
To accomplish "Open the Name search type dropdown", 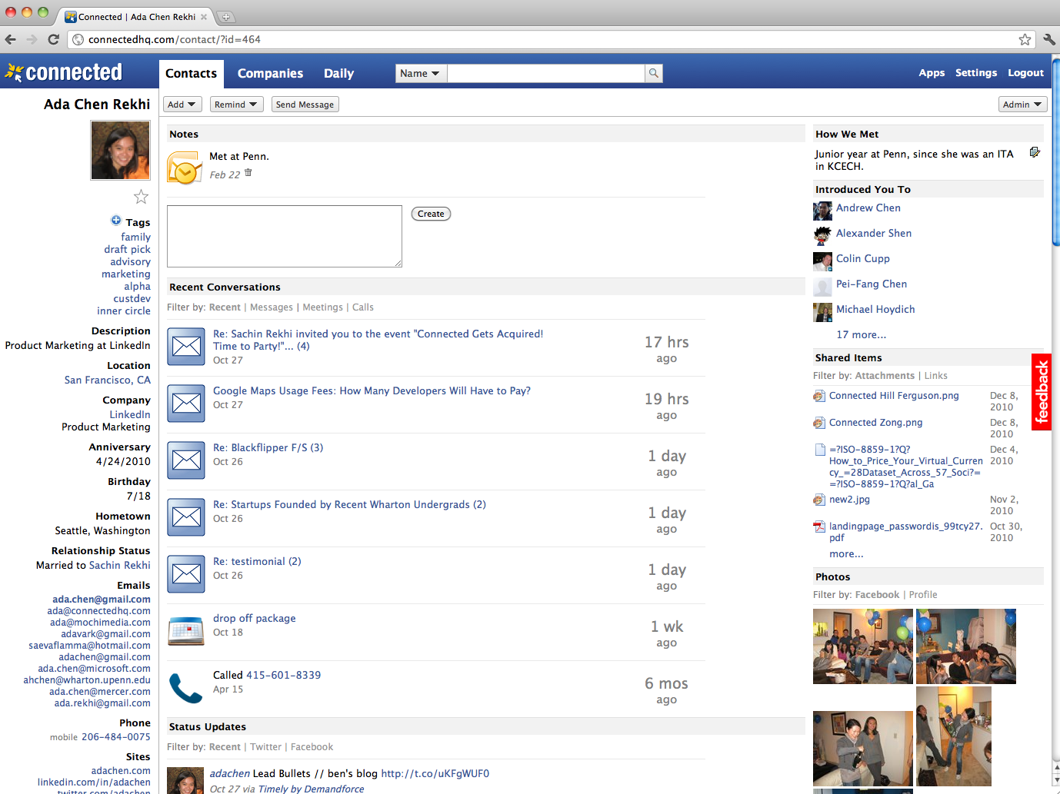I will click(x=421, y=73).
